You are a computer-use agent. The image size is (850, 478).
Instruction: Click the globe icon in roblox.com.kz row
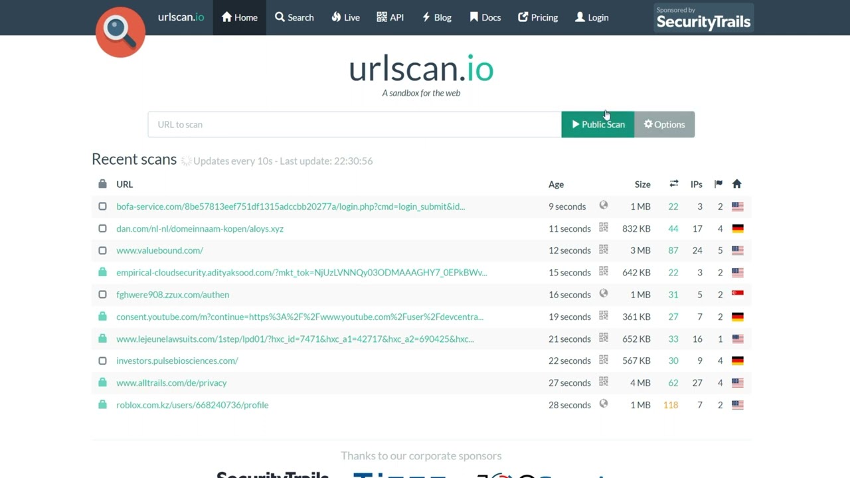[604, 403]
